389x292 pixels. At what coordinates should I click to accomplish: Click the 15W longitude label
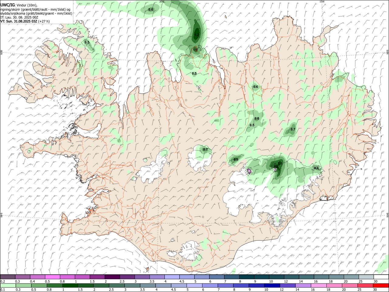coord(322,2)
